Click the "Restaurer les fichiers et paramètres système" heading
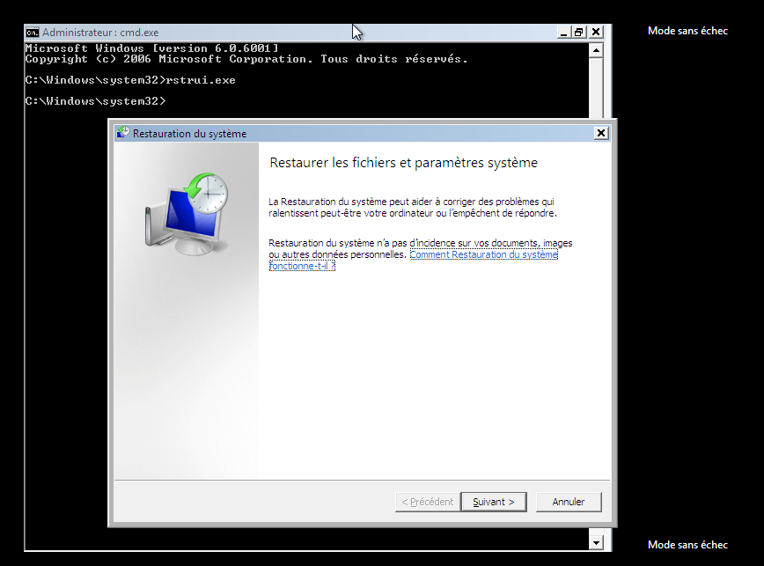 (x=403, y=163)
